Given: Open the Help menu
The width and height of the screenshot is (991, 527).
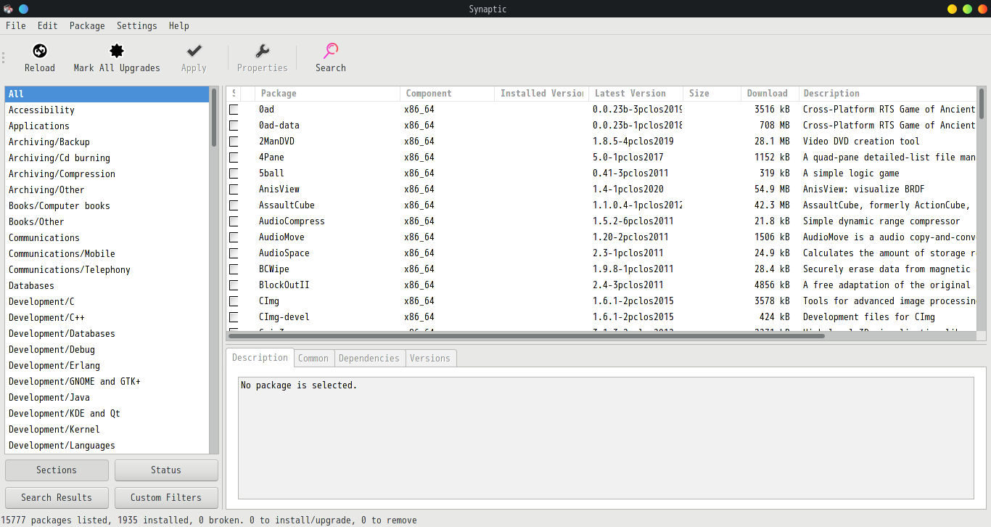Looking at the screenshot, I should pyautogui.click(x=179, y=25).
